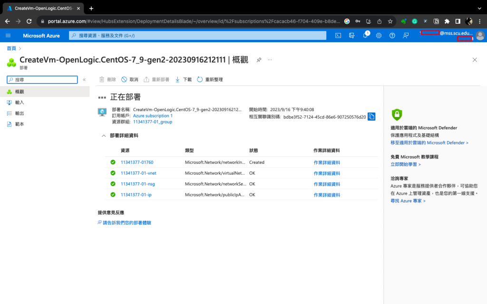This screenshot has width=487, height=304.
Task: Open Cloud Shell from the top bar
Action: pyautogui.click(x=338, y=36)
